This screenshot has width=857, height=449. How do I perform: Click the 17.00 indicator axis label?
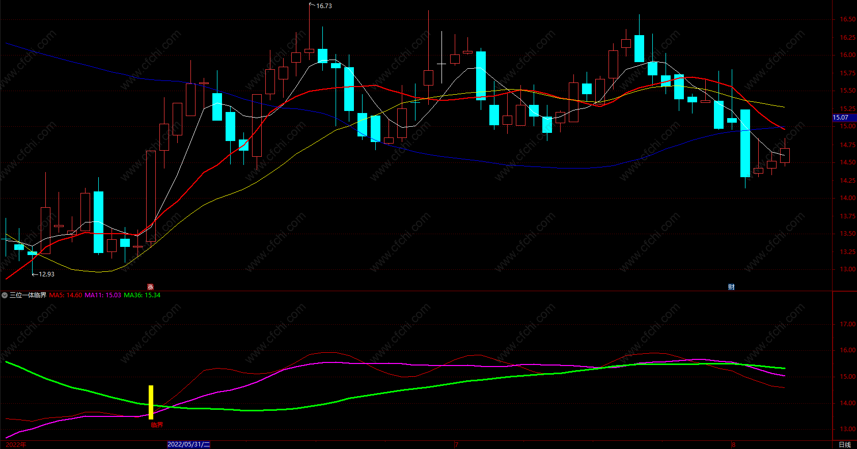tap(847, 324)
